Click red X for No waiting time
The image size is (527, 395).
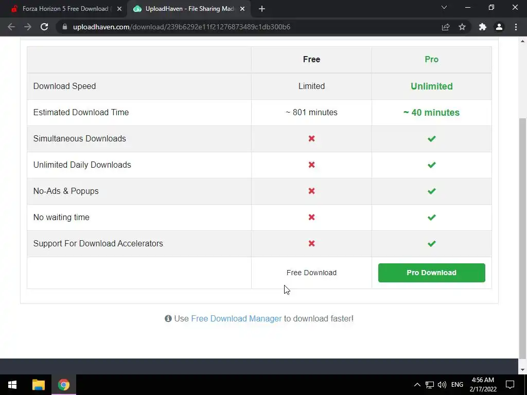pyautogui.click(x=311, y=217)
